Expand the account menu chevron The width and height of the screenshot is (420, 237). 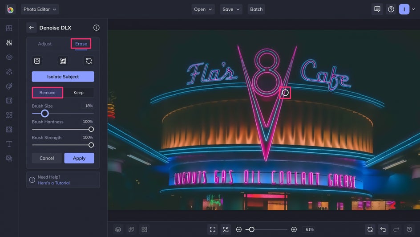coord(414,9)
